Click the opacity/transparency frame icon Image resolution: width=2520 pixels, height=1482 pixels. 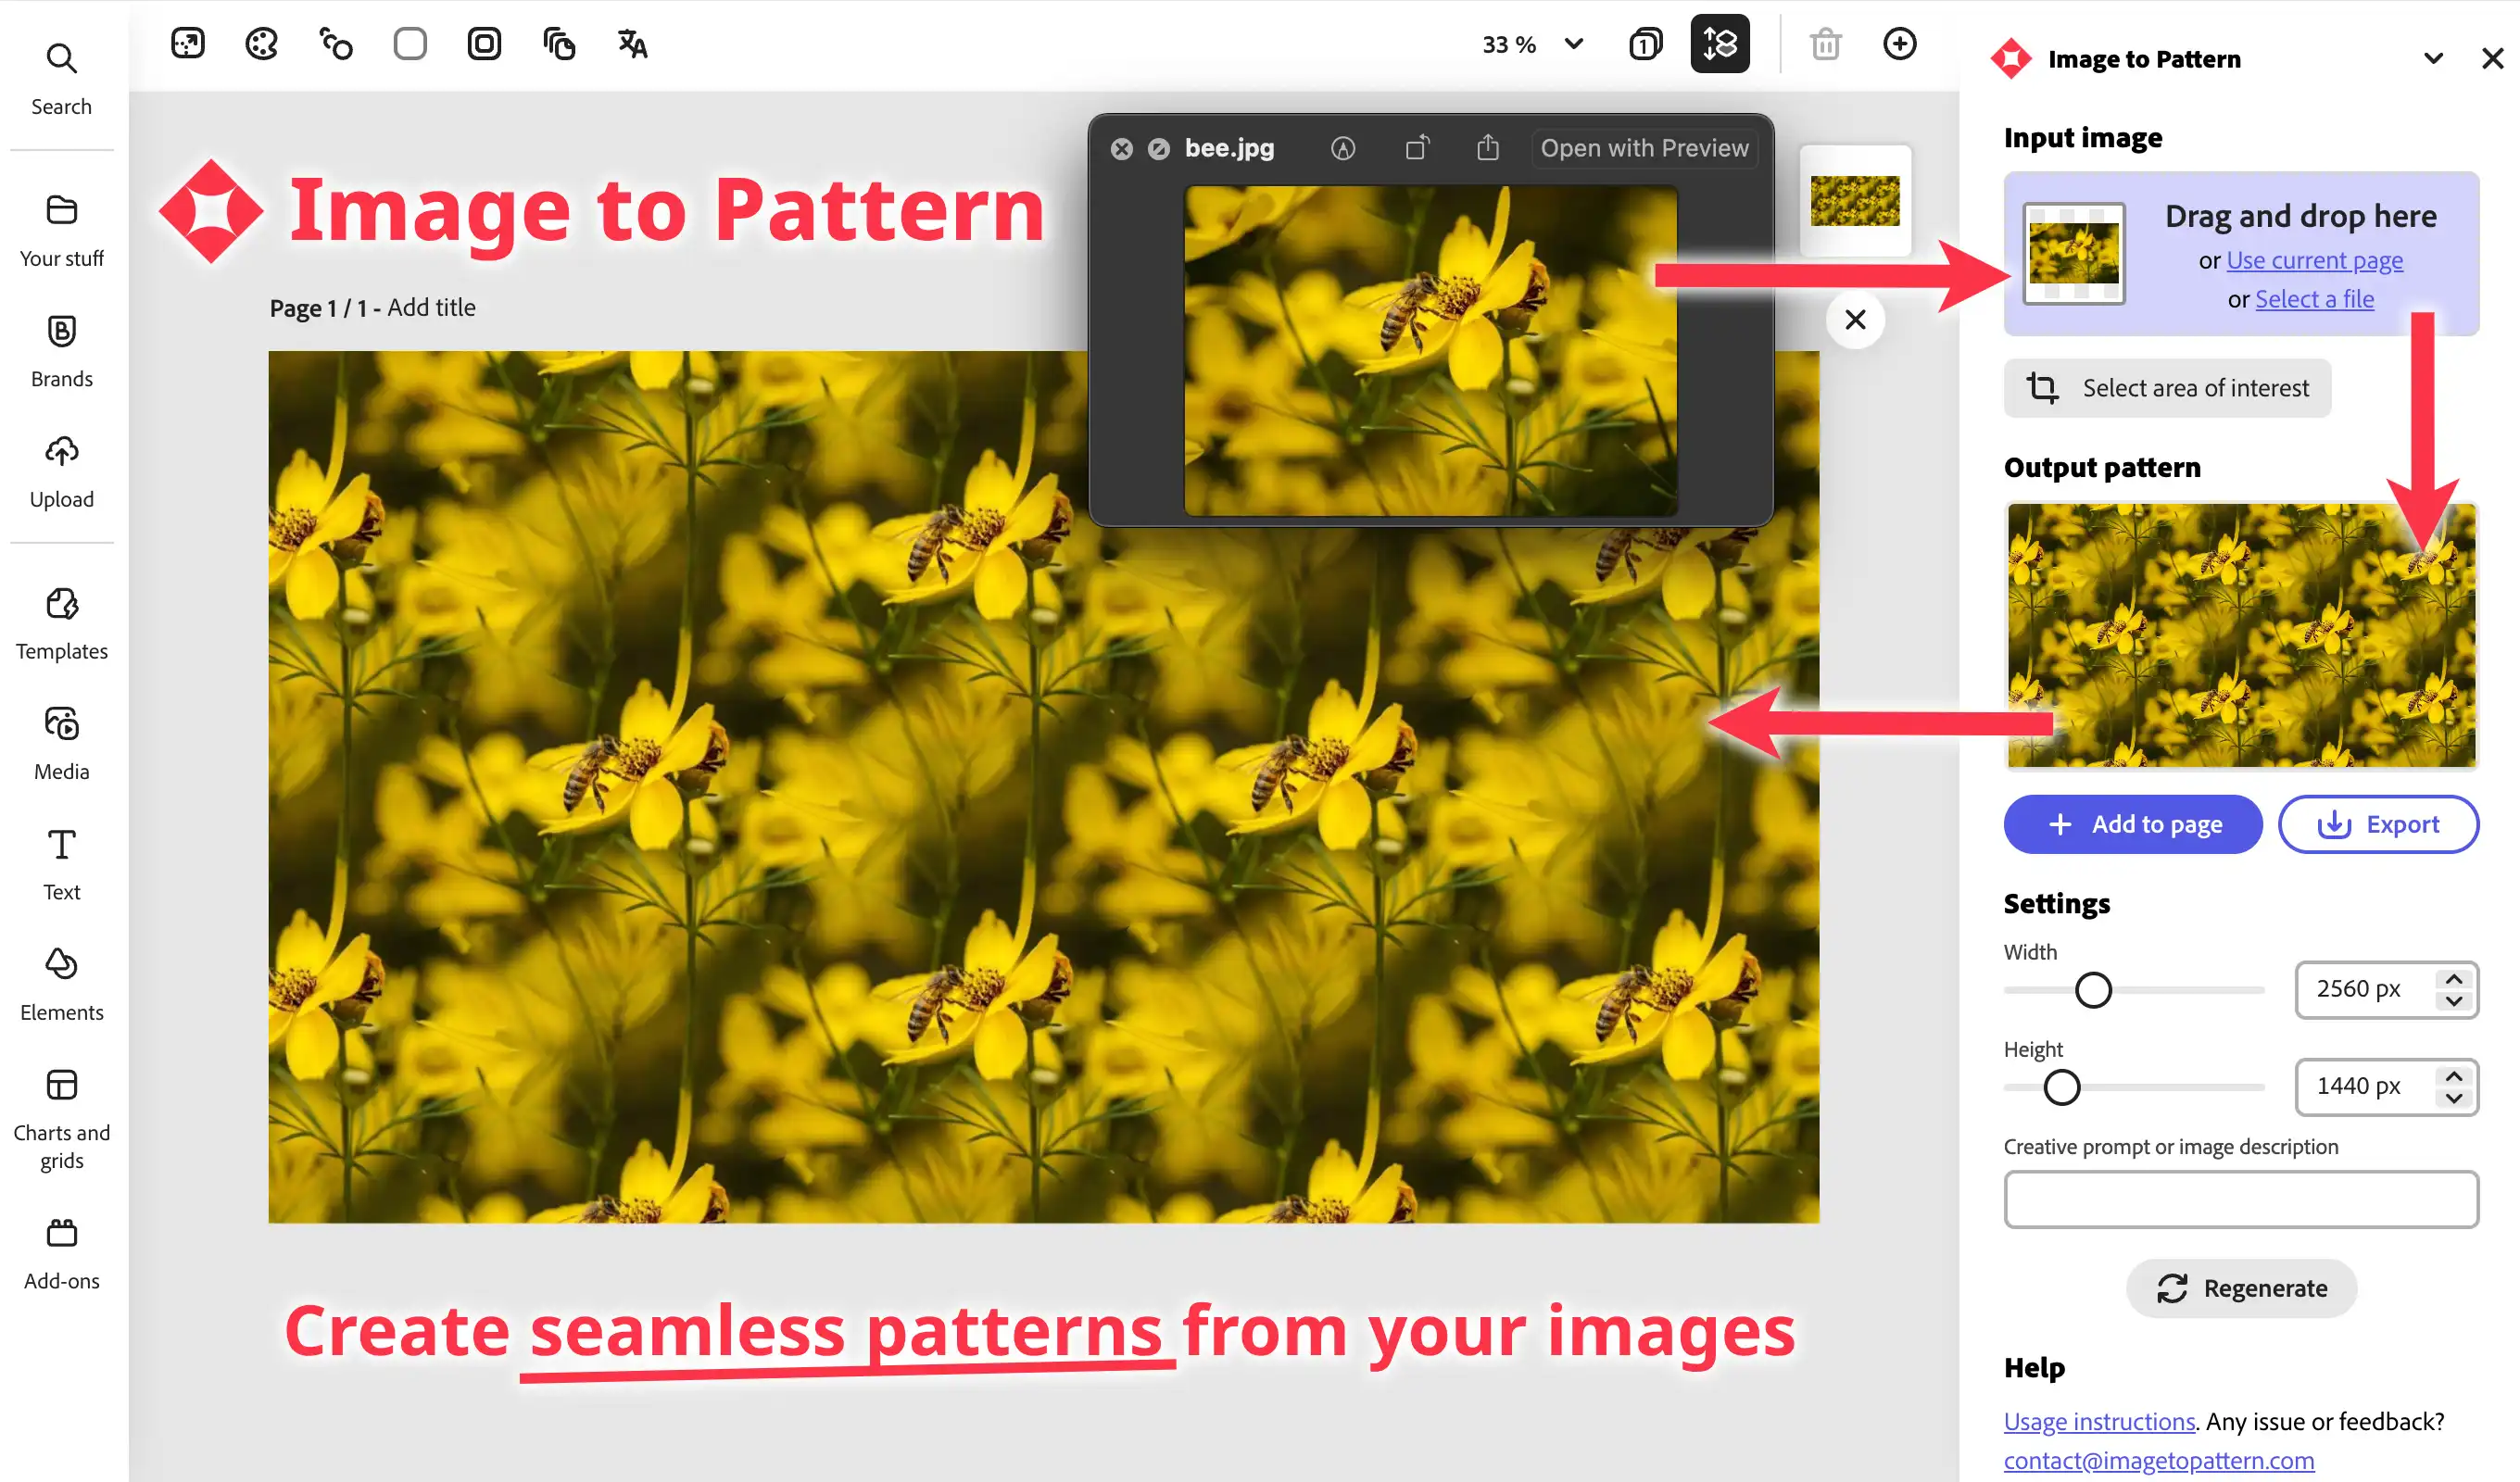pos(485,43)
